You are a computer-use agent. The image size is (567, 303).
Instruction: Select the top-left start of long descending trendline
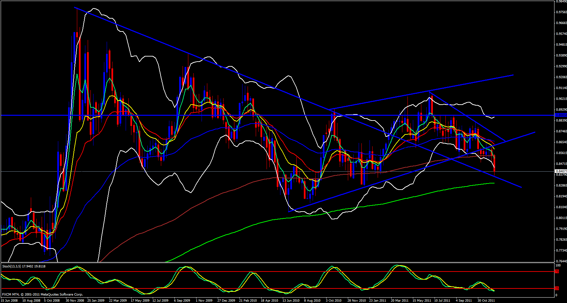[x=75, y=7]
